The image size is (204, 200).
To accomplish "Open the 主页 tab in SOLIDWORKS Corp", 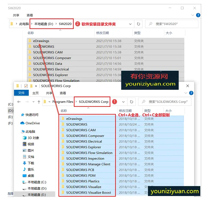I will click(x=35, y=93).
